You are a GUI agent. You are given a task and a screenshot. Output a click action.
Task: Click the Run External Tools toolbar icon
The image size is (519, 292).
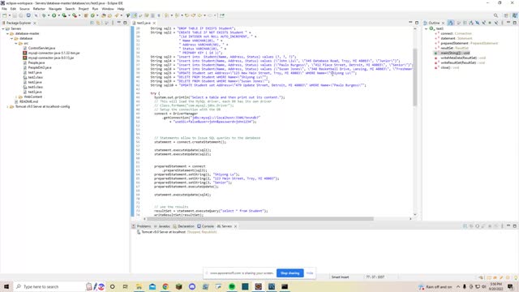(75, 15)
